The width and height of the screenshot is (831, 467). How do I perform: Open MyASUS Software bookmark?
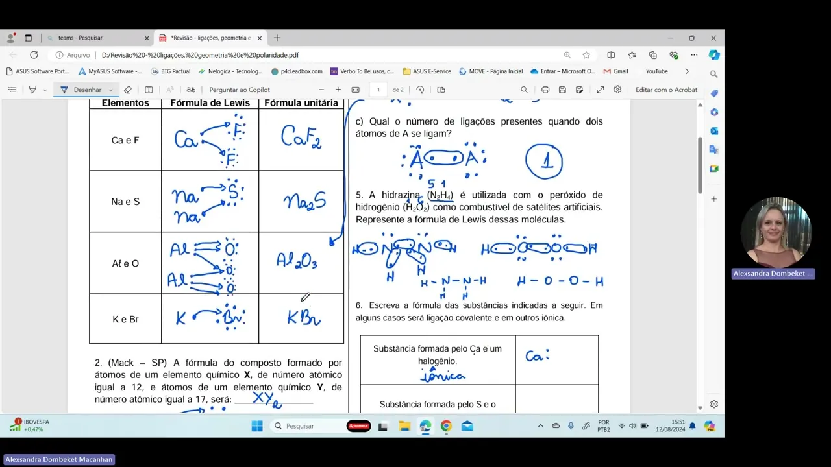[x=110, y=71]
